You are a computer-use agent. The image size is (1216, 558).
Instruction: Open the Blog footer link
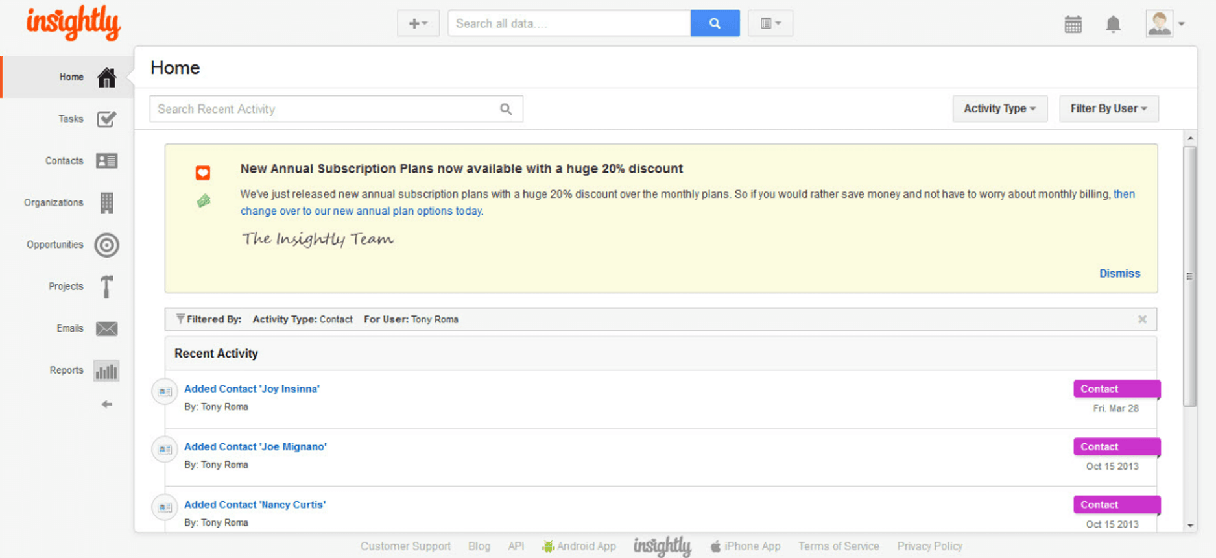(x=479, y=546)
